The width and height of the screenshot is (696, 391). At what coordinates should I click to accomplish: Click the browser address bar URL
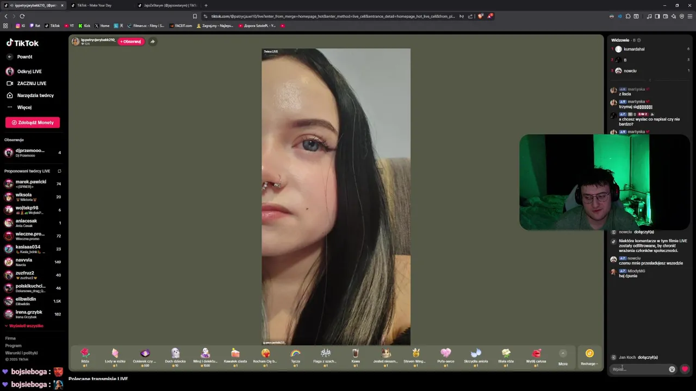333,16
